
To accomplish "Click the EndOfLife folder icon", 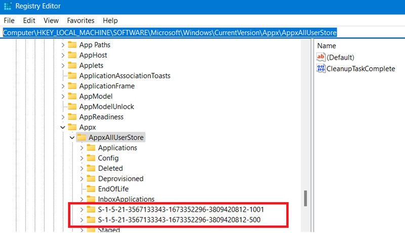I will point(91,189).
